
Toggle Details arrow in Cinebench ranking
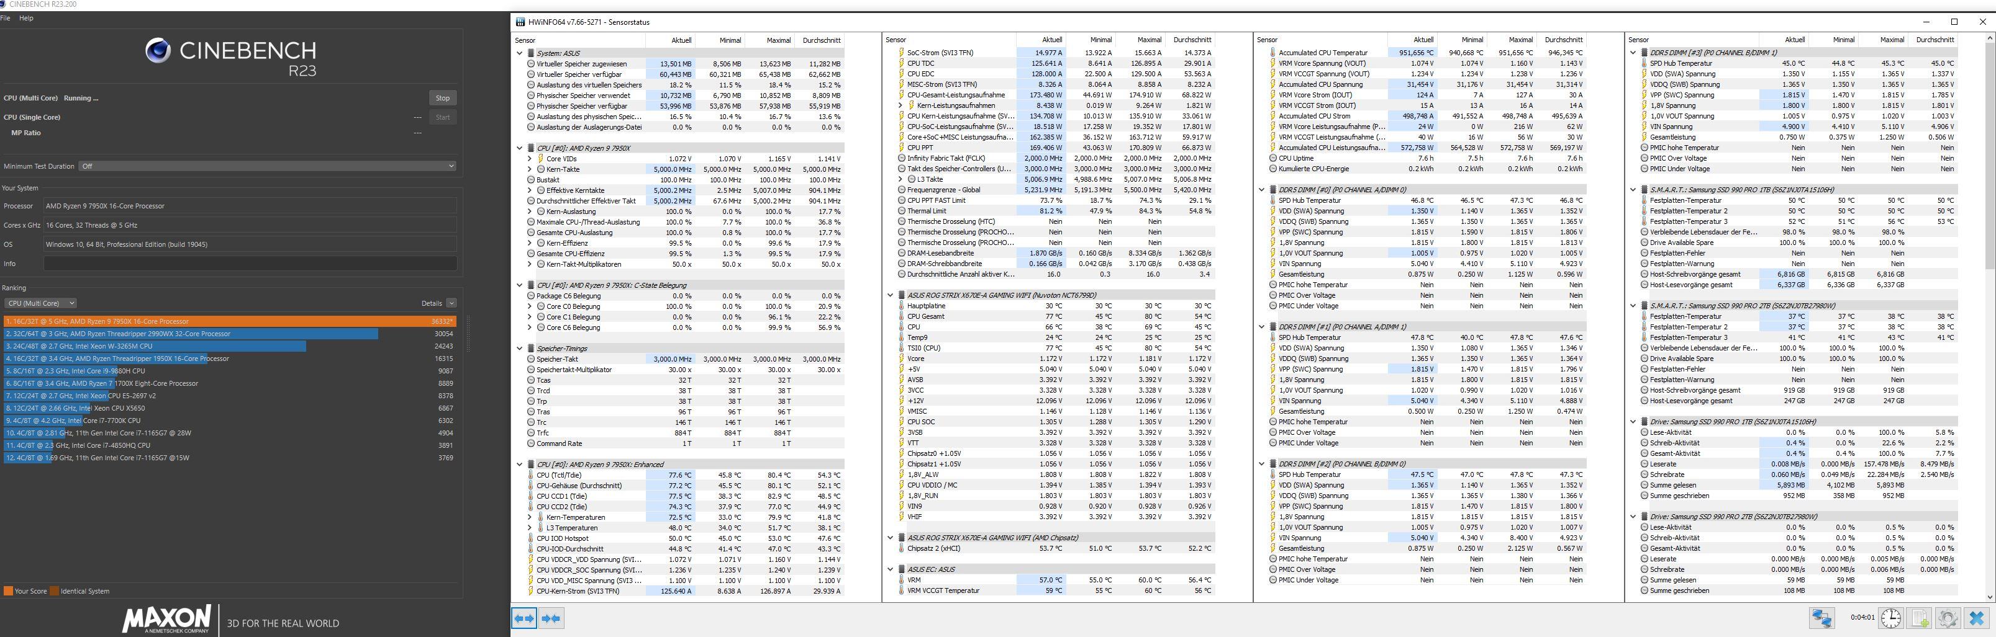pyautogui.click(x=451, y=303)
